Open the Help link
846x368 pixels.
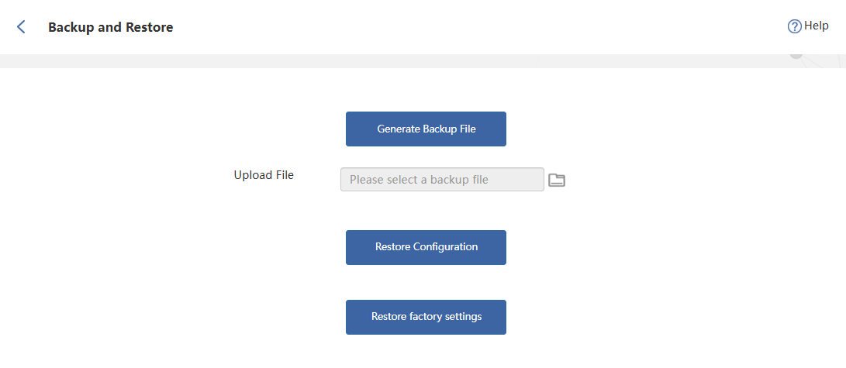point(808,26)
